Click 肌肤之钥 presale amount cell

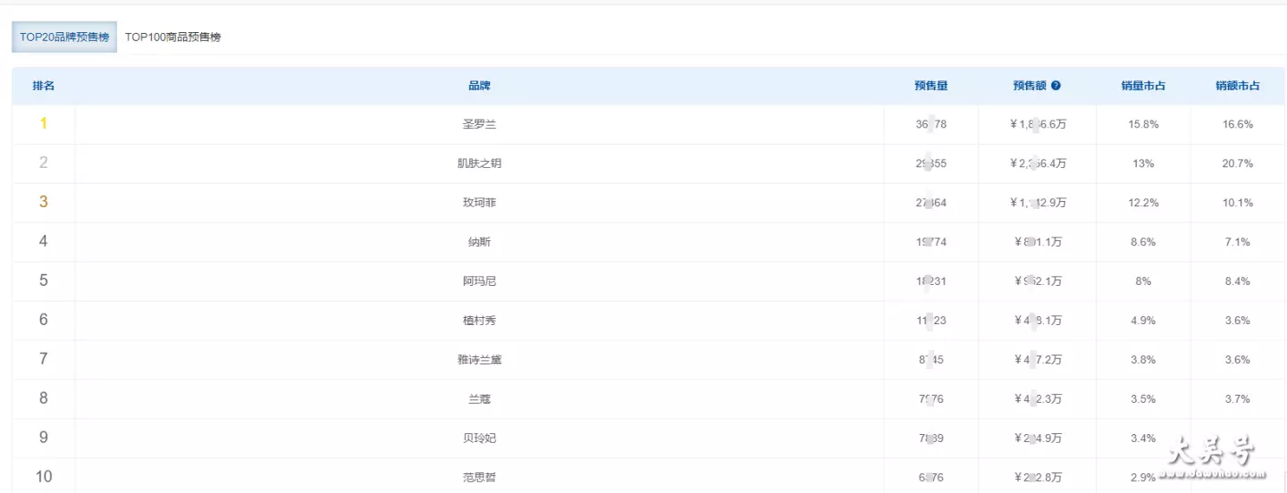coord(1039,164)
